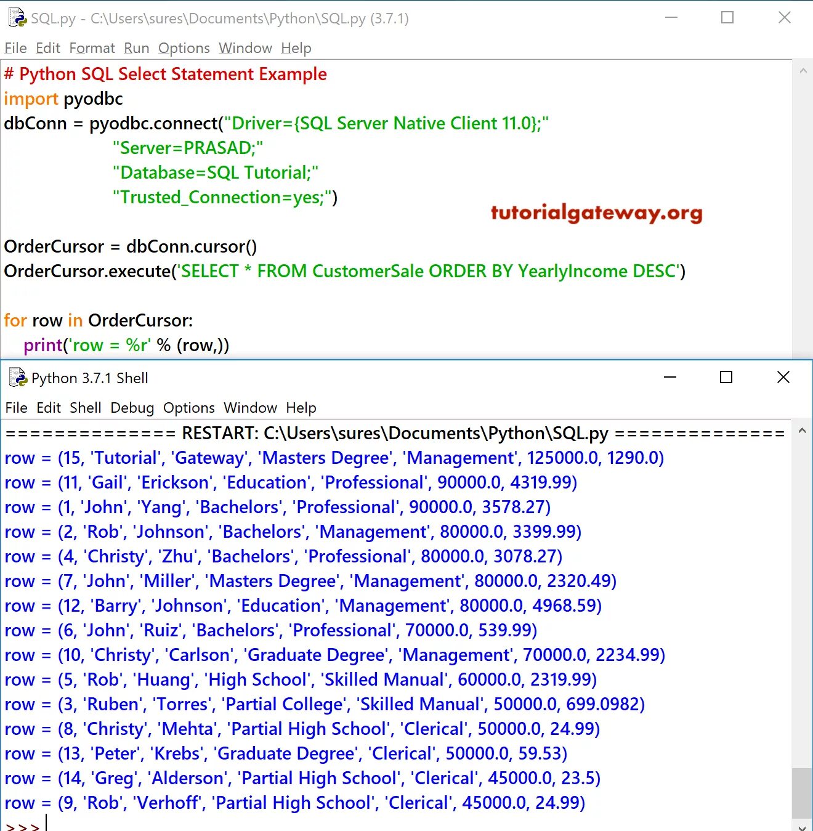Open the Options menu in the Python Shell

(188, 408)
